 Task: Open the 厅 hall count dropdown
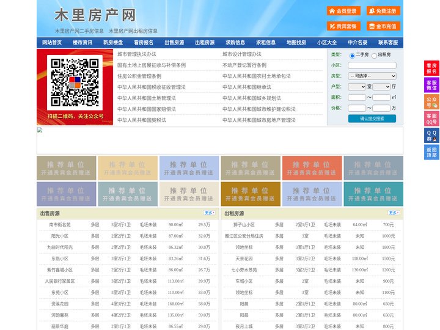tap(381, 87)
